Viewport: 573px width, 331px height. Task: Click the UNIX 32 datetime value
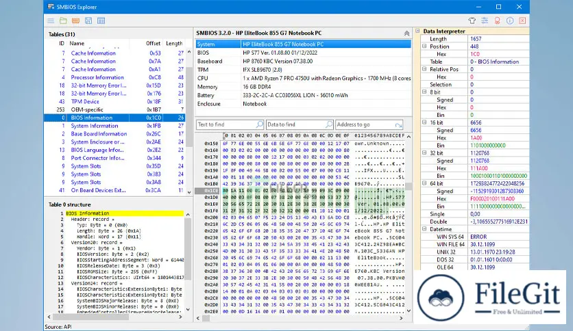pyautogui.click(x=493, y=252)
